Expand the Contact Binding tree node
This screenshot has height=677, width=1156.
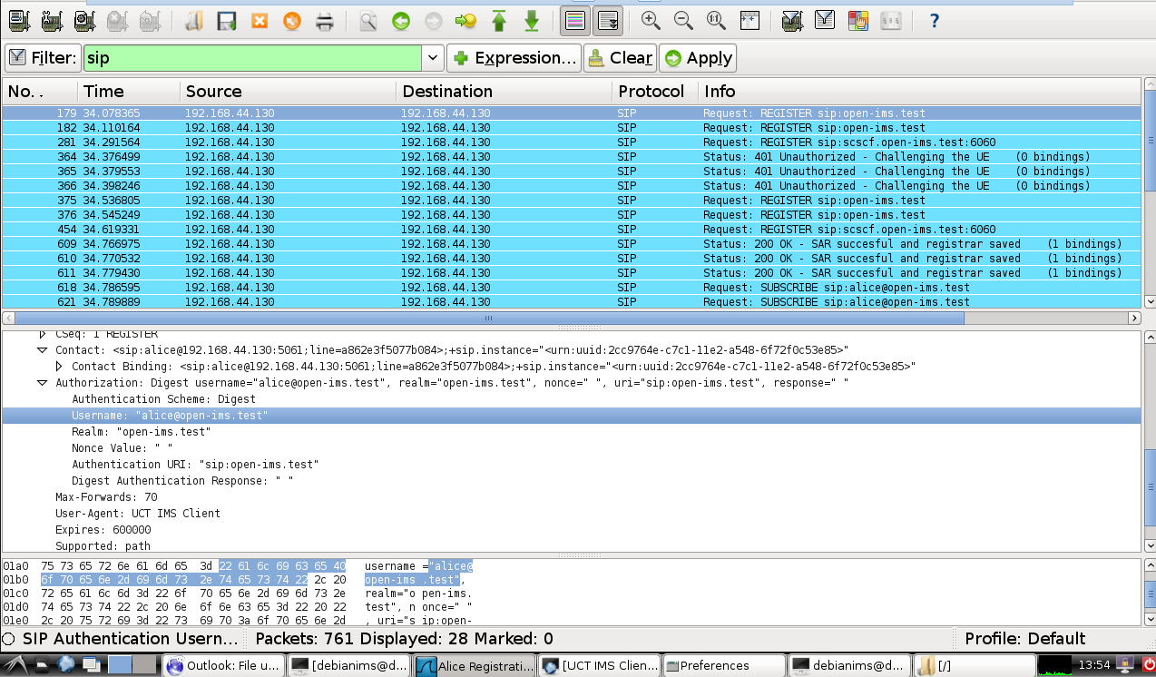point(59,367)
